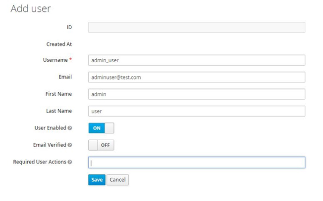Image resolution: width=323 pixels, height=201 pixels.
Task: Place cursor in the Last Name field
Action: [x=196, y=111]
